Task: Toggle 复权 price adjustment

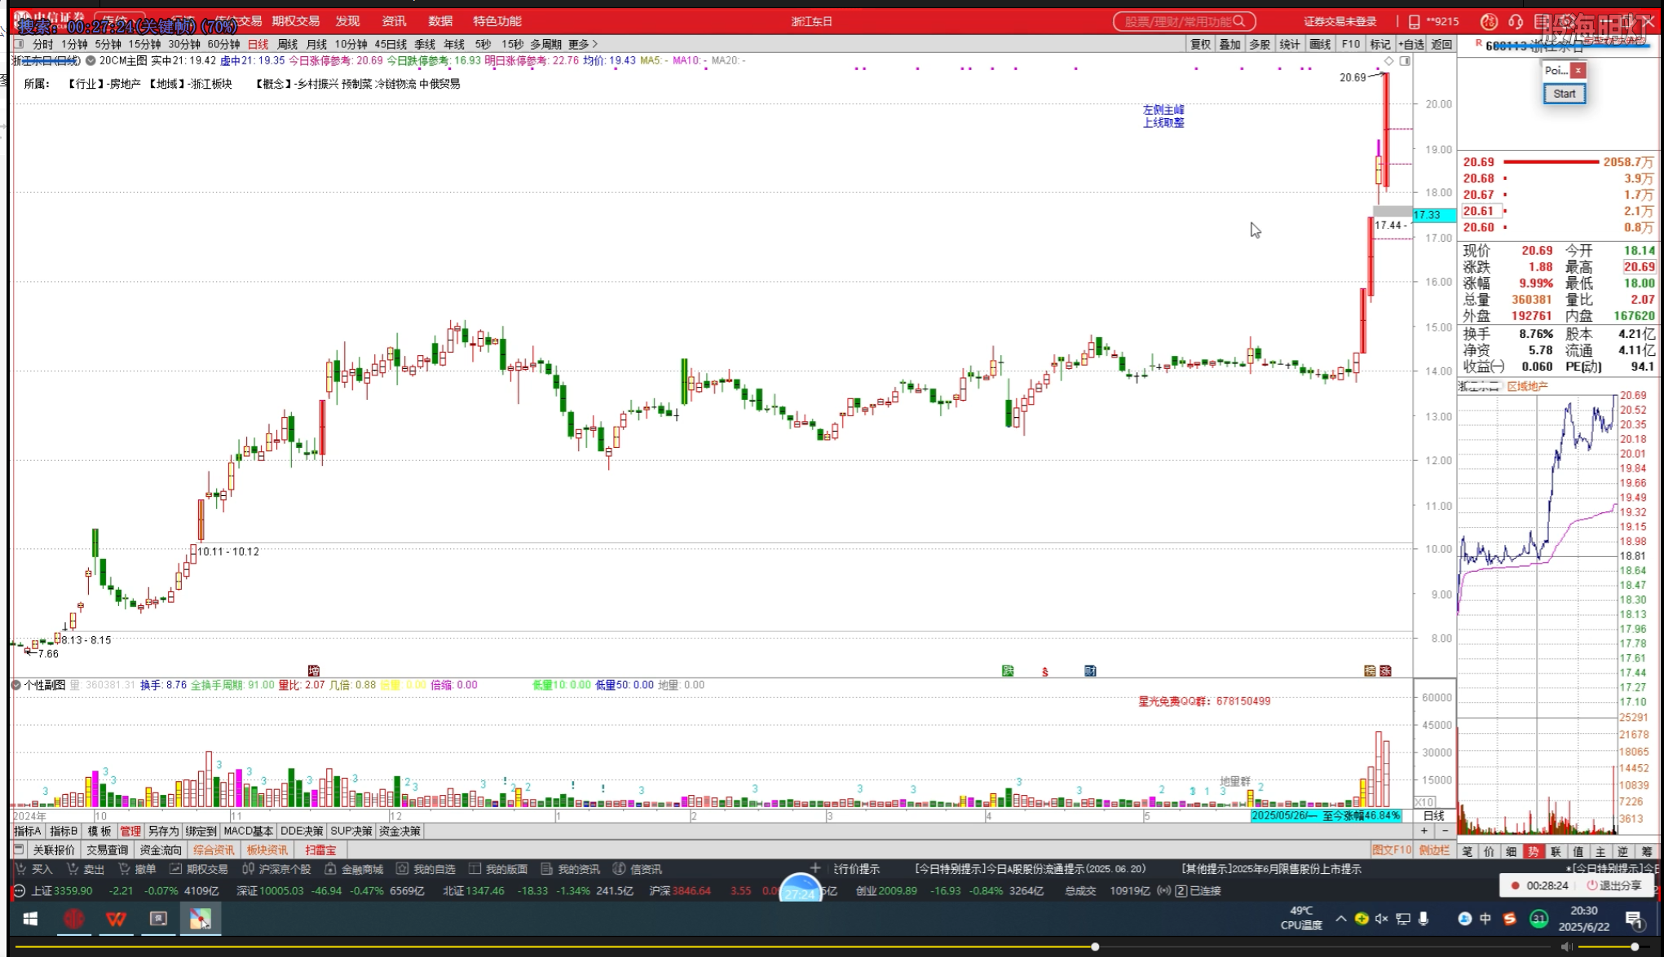Action: pyautogui.click(x=1201, y=44)
